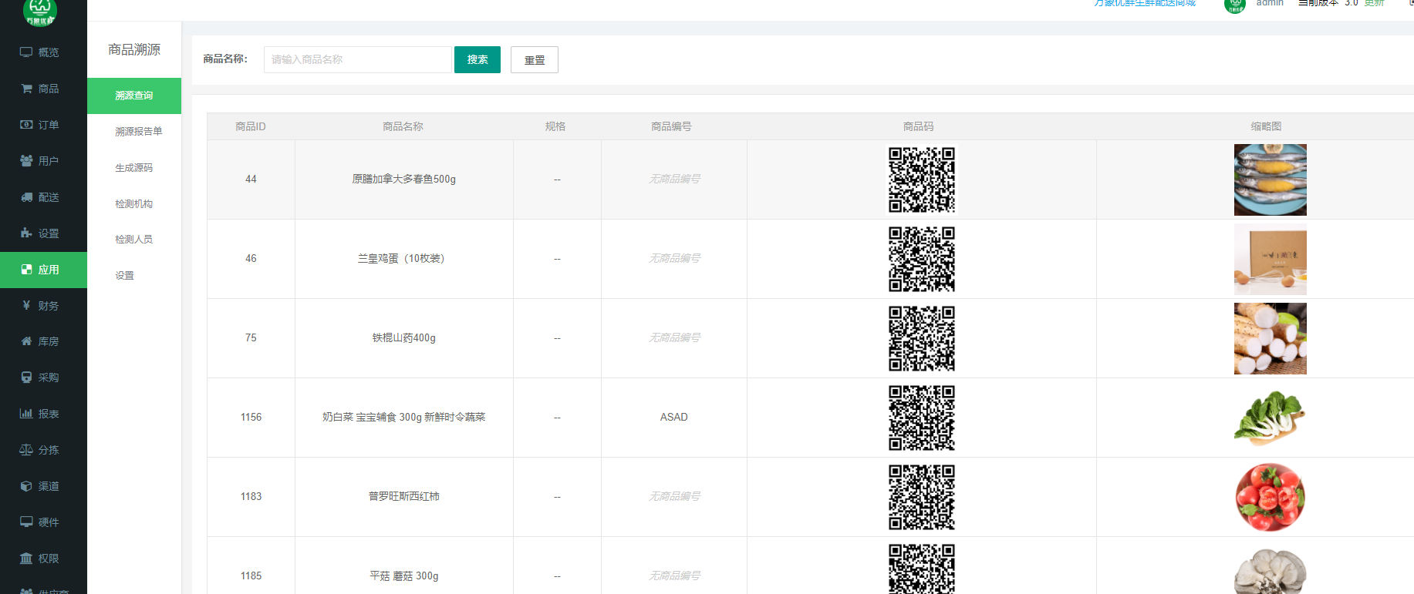Image resolution: width=1414 pixels, height=594 pixels.
Task: View 报表 reports with the chart icon
Action: (43, 414)
